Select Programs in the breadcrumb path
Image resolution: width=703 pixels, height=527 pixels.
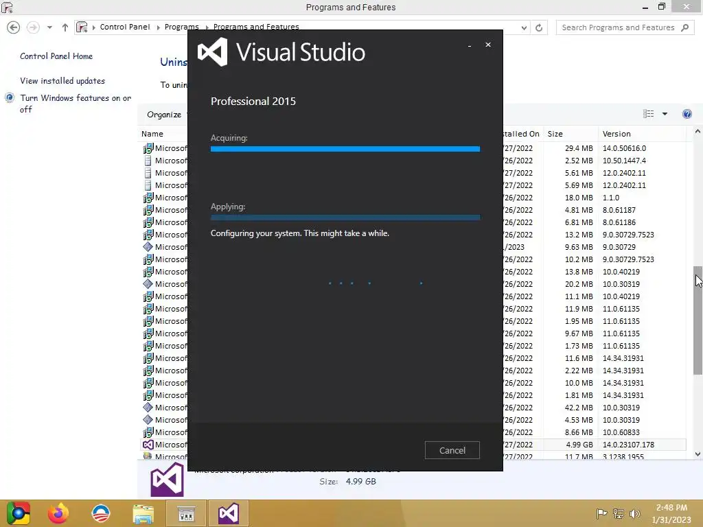click(181, 27)
